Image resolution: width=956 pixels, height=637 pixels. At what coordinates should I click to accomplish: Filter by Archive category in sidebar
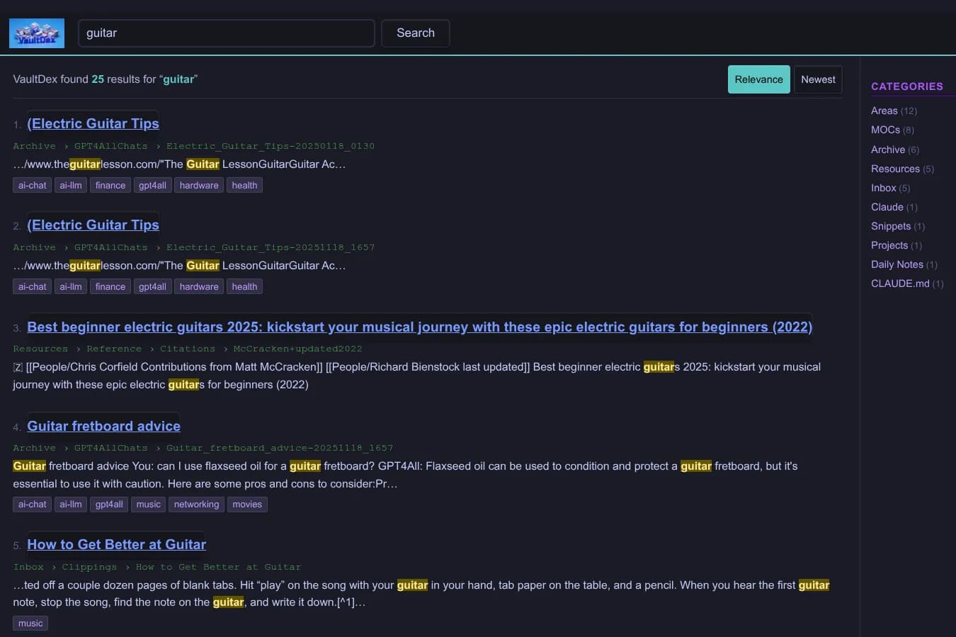(895, 150)
